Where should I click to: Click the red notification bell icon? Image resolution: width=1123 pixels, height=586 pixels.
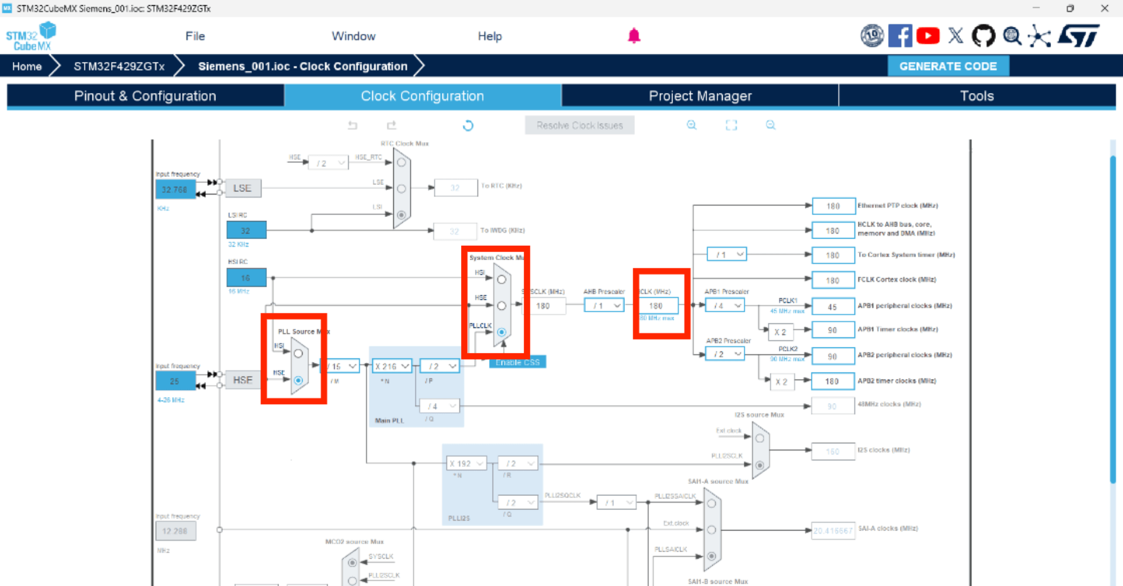pyautogui.click(x=634, y=36)
